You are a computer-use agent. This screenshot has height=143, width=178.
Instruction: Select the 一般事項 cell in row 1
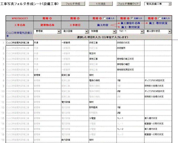point(75,43)
